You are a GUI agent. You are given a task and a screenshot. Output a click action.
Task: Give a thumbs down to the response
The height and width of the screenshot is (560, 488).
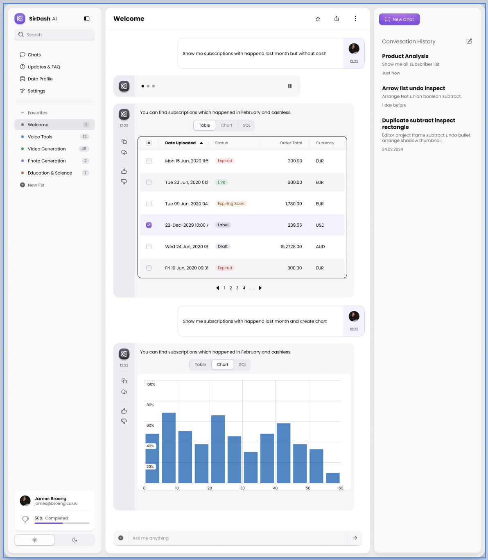(x=124, y=182)
